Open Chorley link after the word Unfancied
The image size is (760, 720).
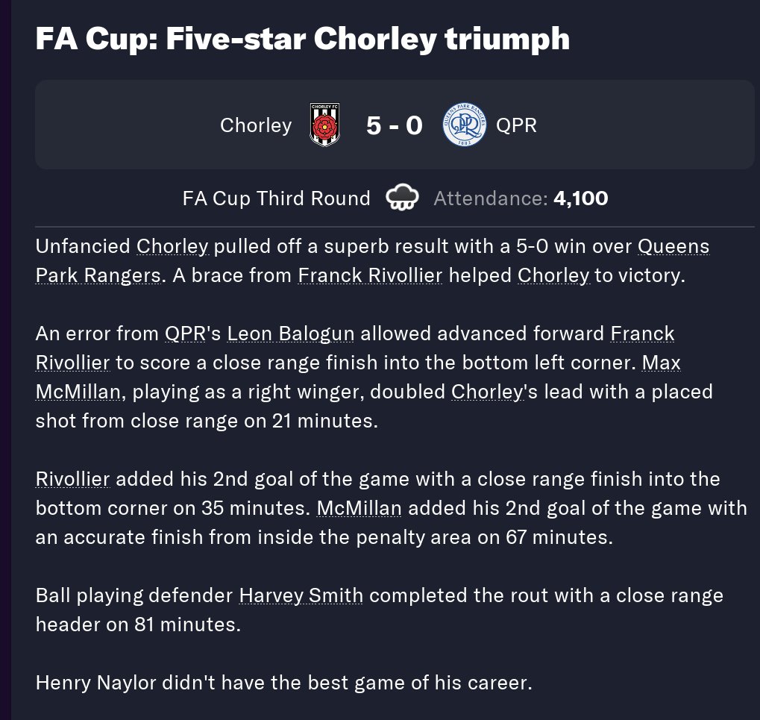pyautogui.click(x=173, y=246)
